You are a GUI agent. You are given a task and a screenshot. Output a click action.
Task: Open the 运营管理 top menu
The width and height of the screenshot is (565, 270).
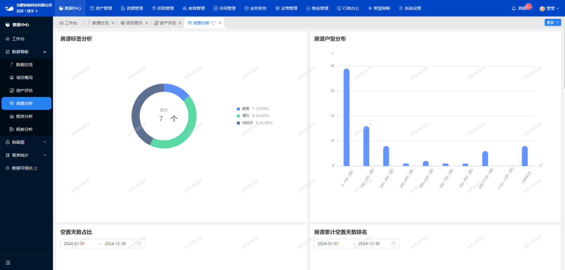[x=286, y=8]
